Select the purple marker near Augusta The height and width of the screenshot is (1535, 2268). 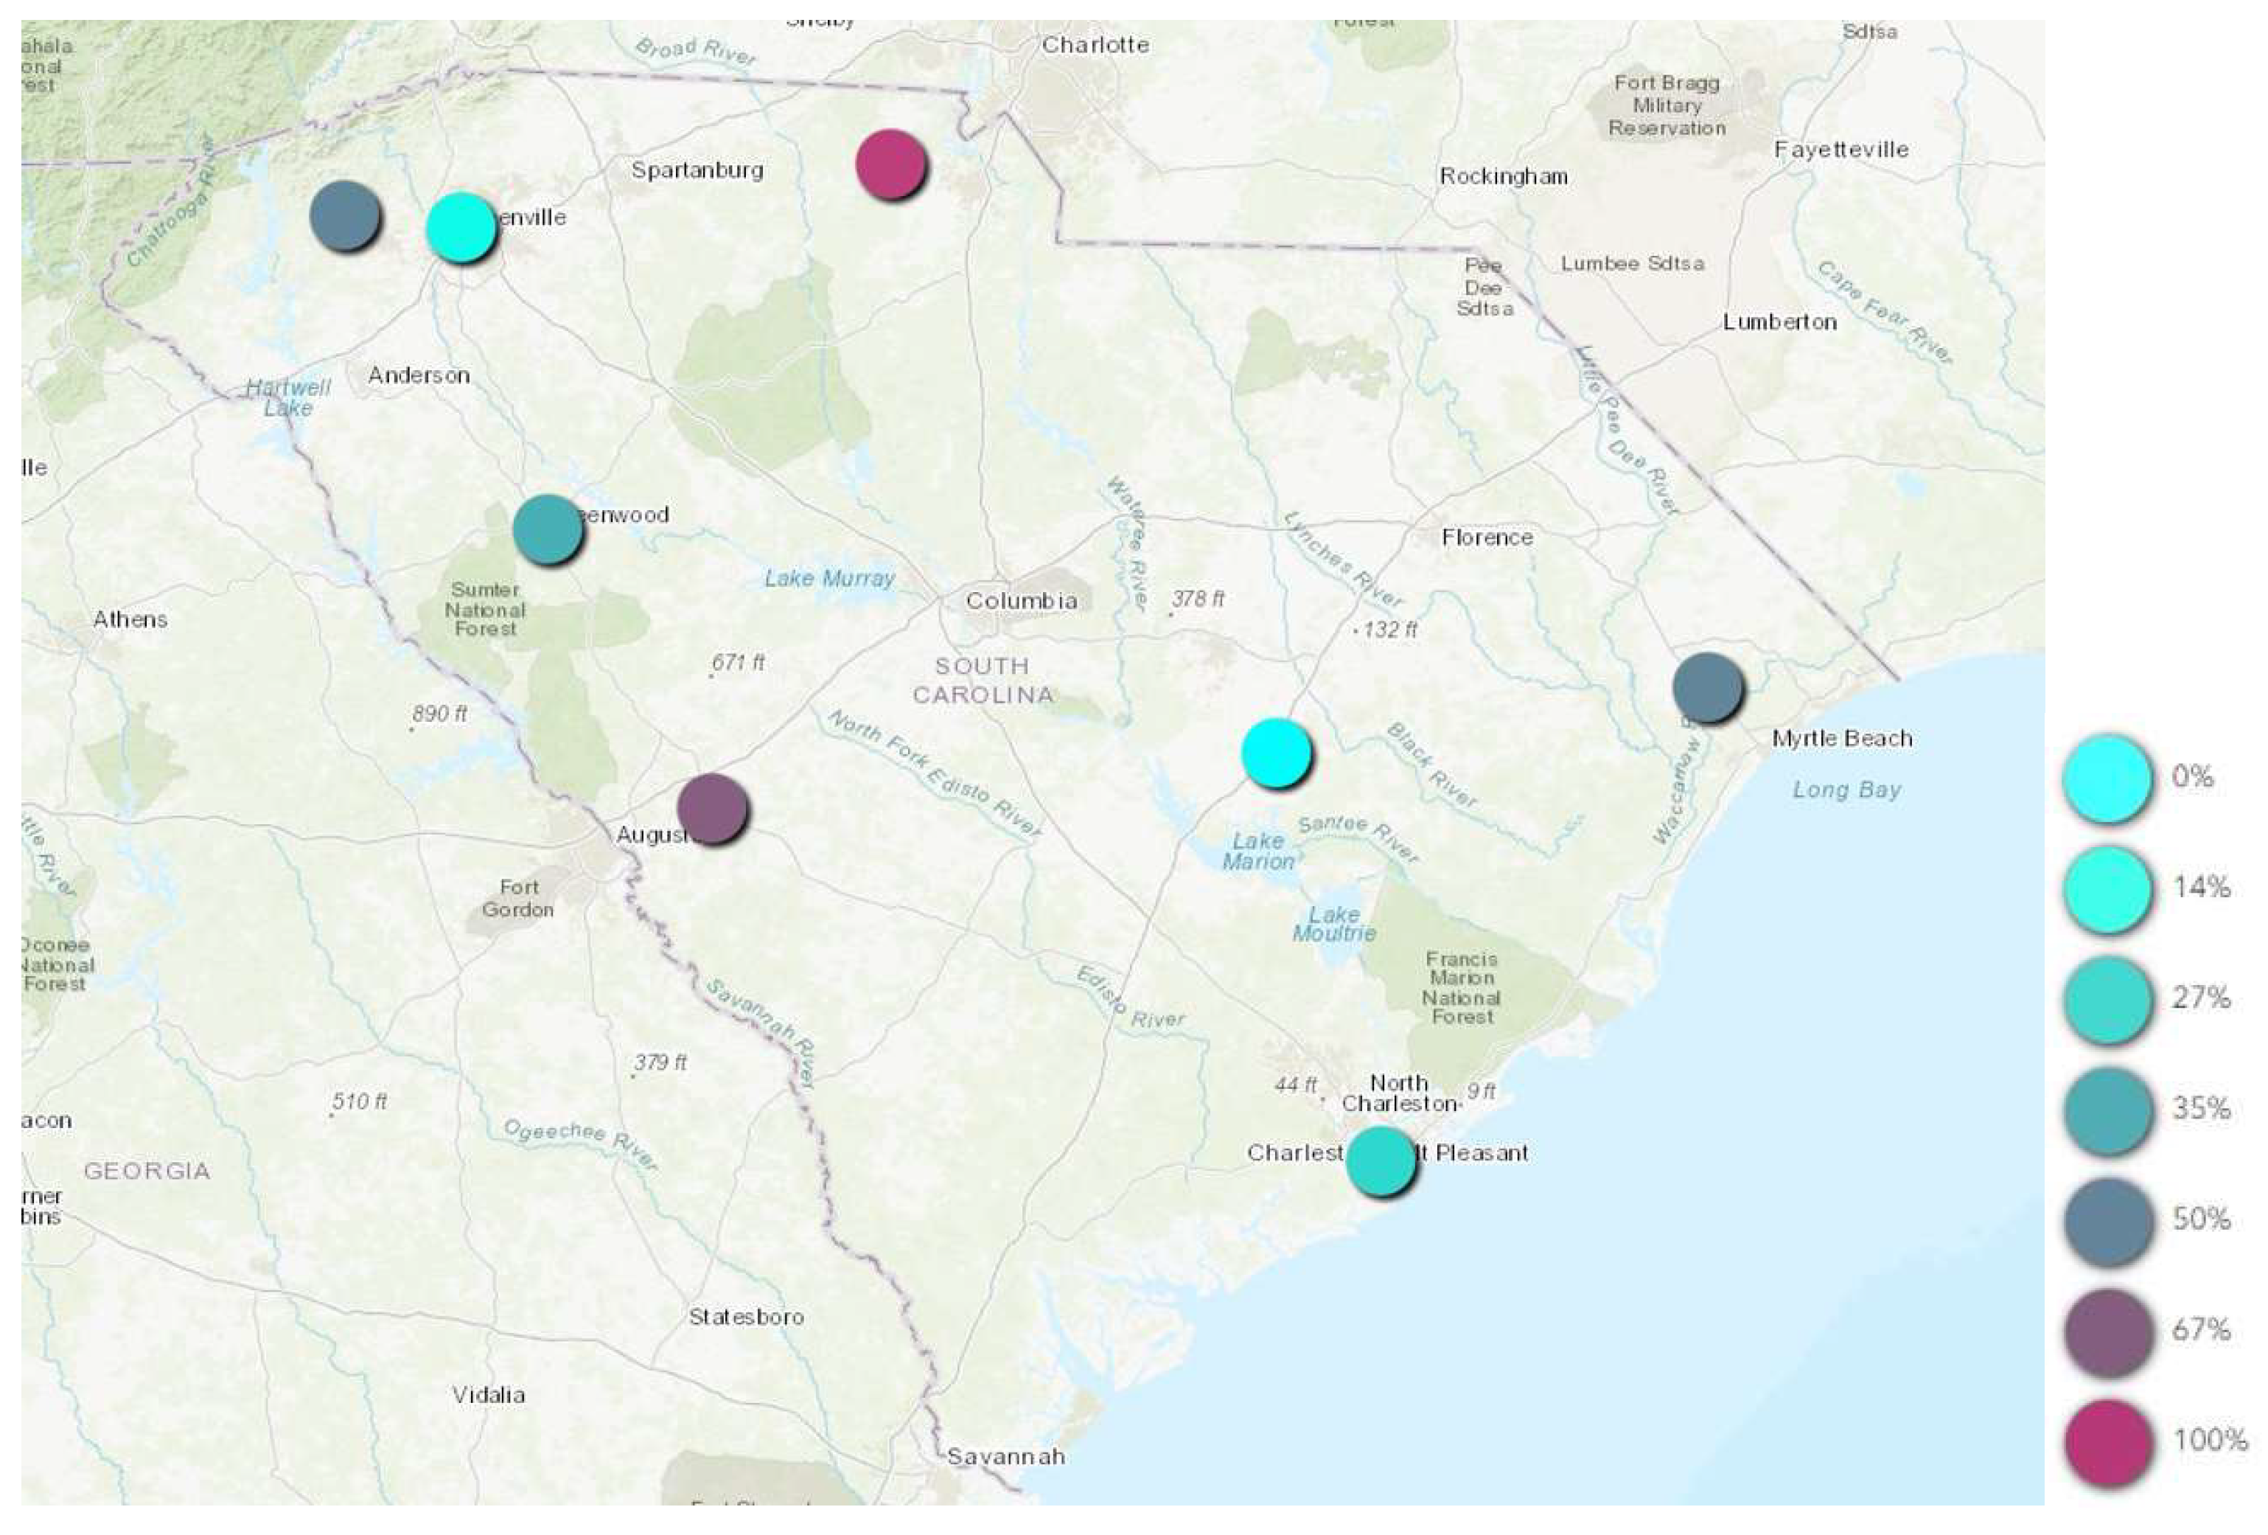click(x=713, y=807)
